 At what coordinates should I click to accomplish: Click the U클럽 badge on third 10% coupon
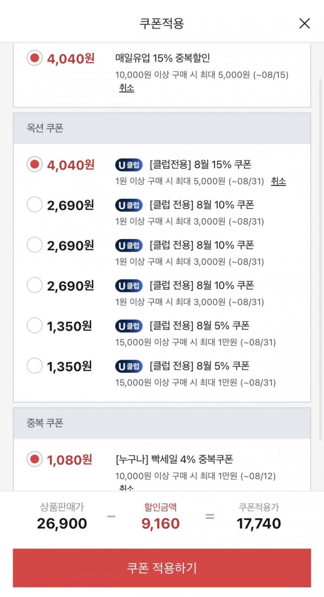pos(129,286)
